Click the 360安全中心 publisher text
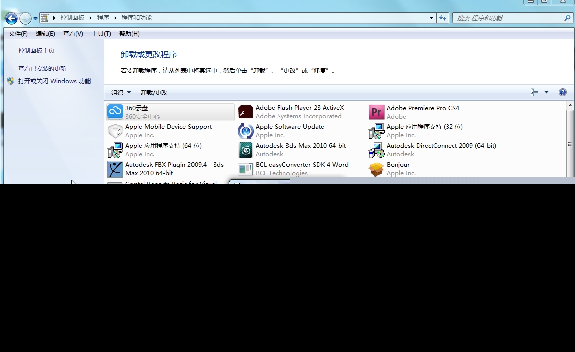Screen dimensions: 575x352 coord(142,117)
